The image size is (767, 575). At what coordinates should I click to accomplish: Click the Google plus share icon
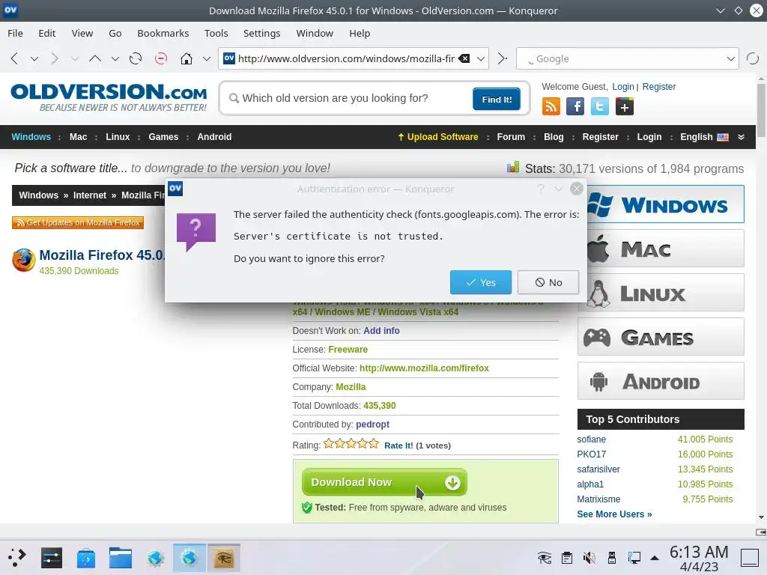pos(625,106)
